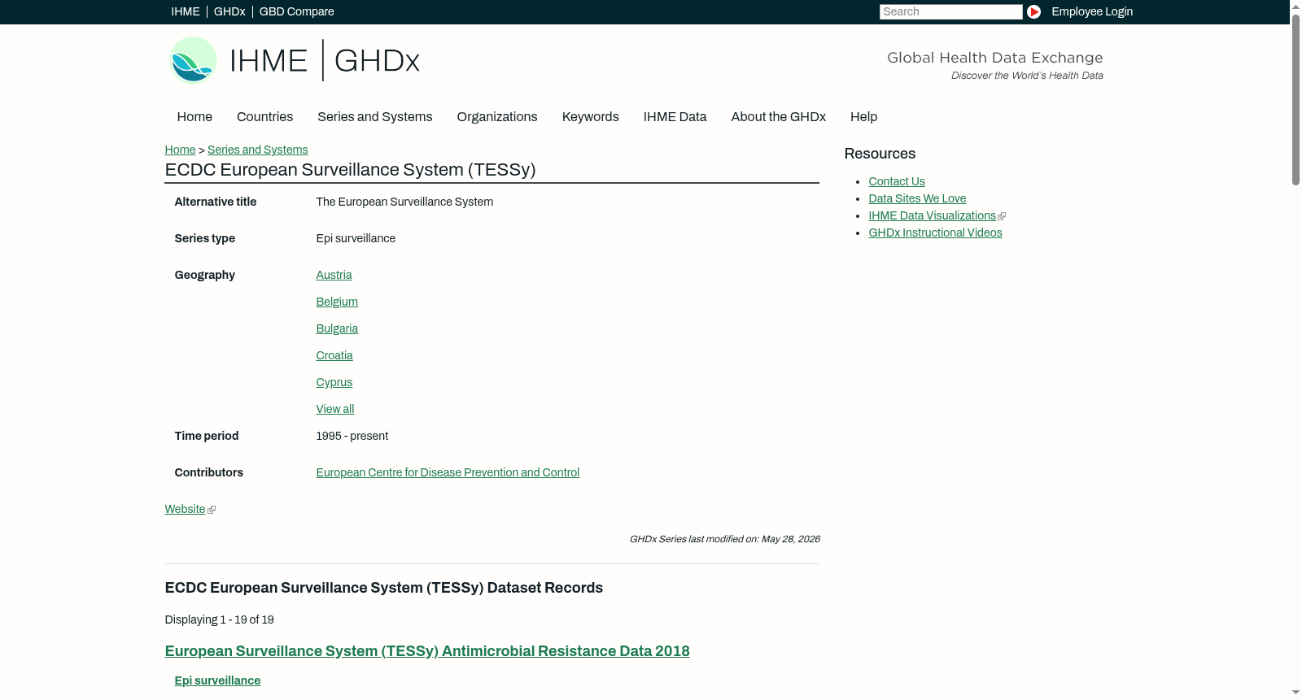The image size is (1302, 700).
Task: Open Antimicrobial Resistance Data 2018 record
Action: (427, 651)
